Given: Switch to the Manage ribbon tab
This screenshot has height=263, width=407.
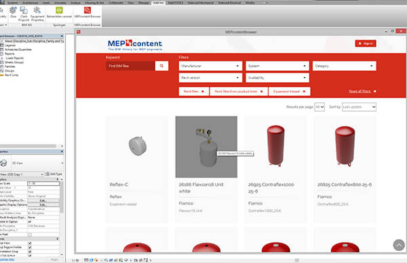Looking at the screenshot, I should click(x=144, y=3).
